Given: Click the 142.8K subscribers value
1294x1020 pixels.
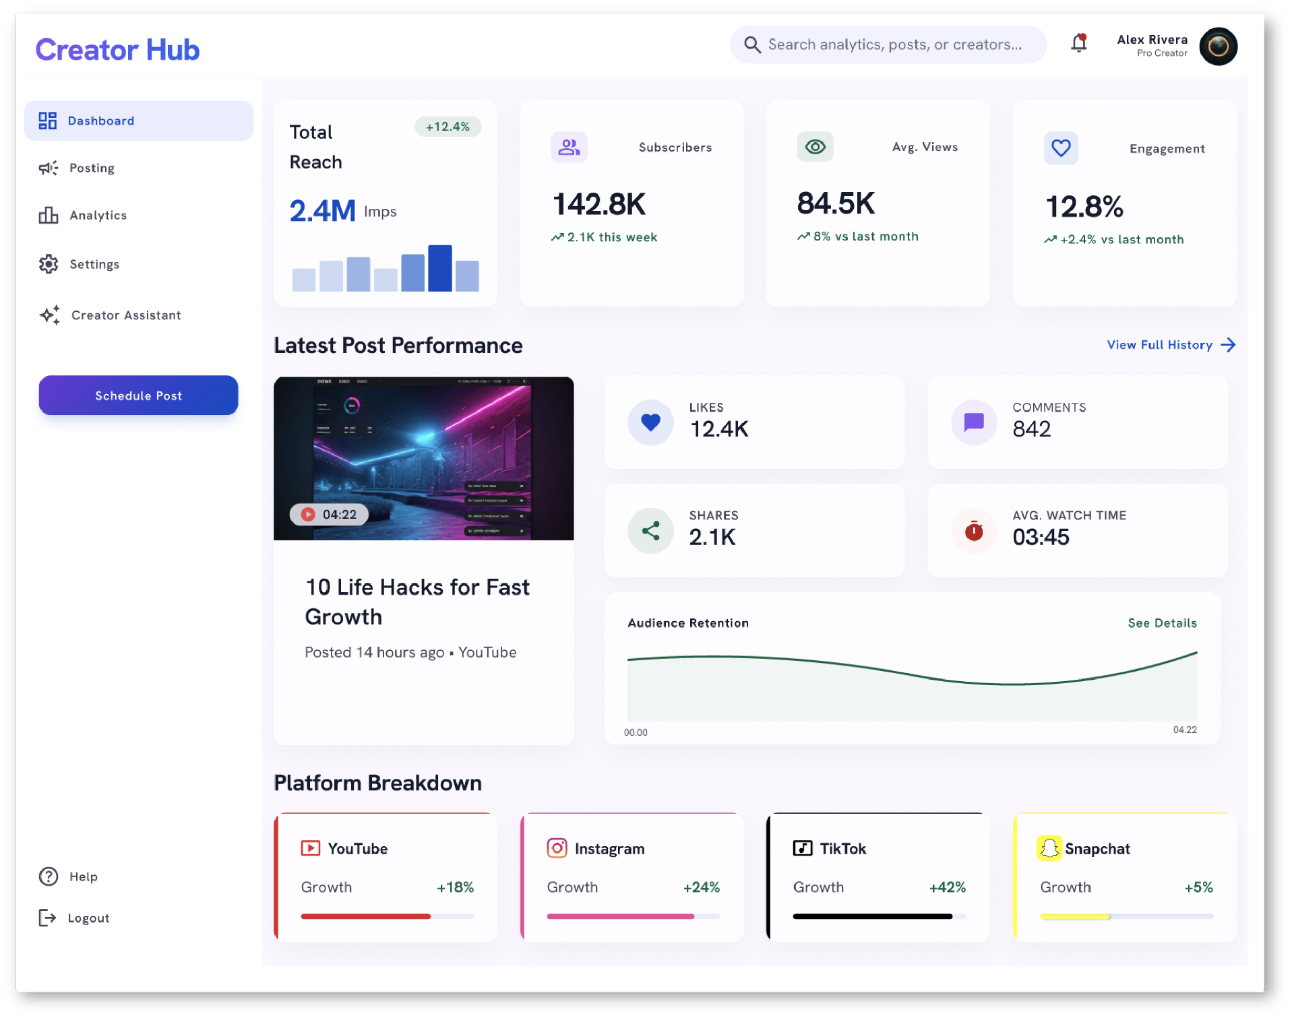Looking at the screenshot, I should pyautogui.click(x=598, y=204).
